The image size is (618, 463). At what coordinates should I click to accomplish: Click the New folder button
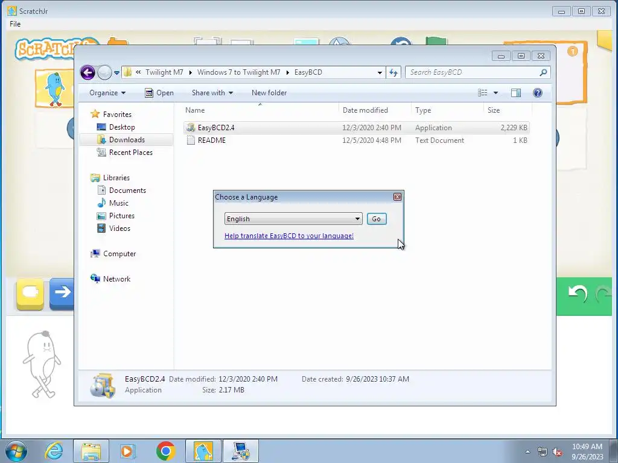[x=269, y=93]
